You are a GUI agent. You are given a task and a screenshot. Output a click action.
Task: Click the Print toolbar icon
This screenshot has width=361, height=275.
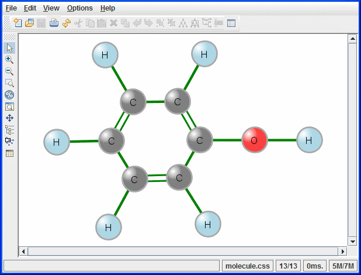pos(54,23)
